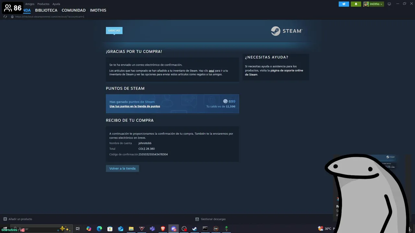Click the plus icon beside Añadir un producto
Image resolution: width=415 pixels, height=233 pixels.
(5, 219)
